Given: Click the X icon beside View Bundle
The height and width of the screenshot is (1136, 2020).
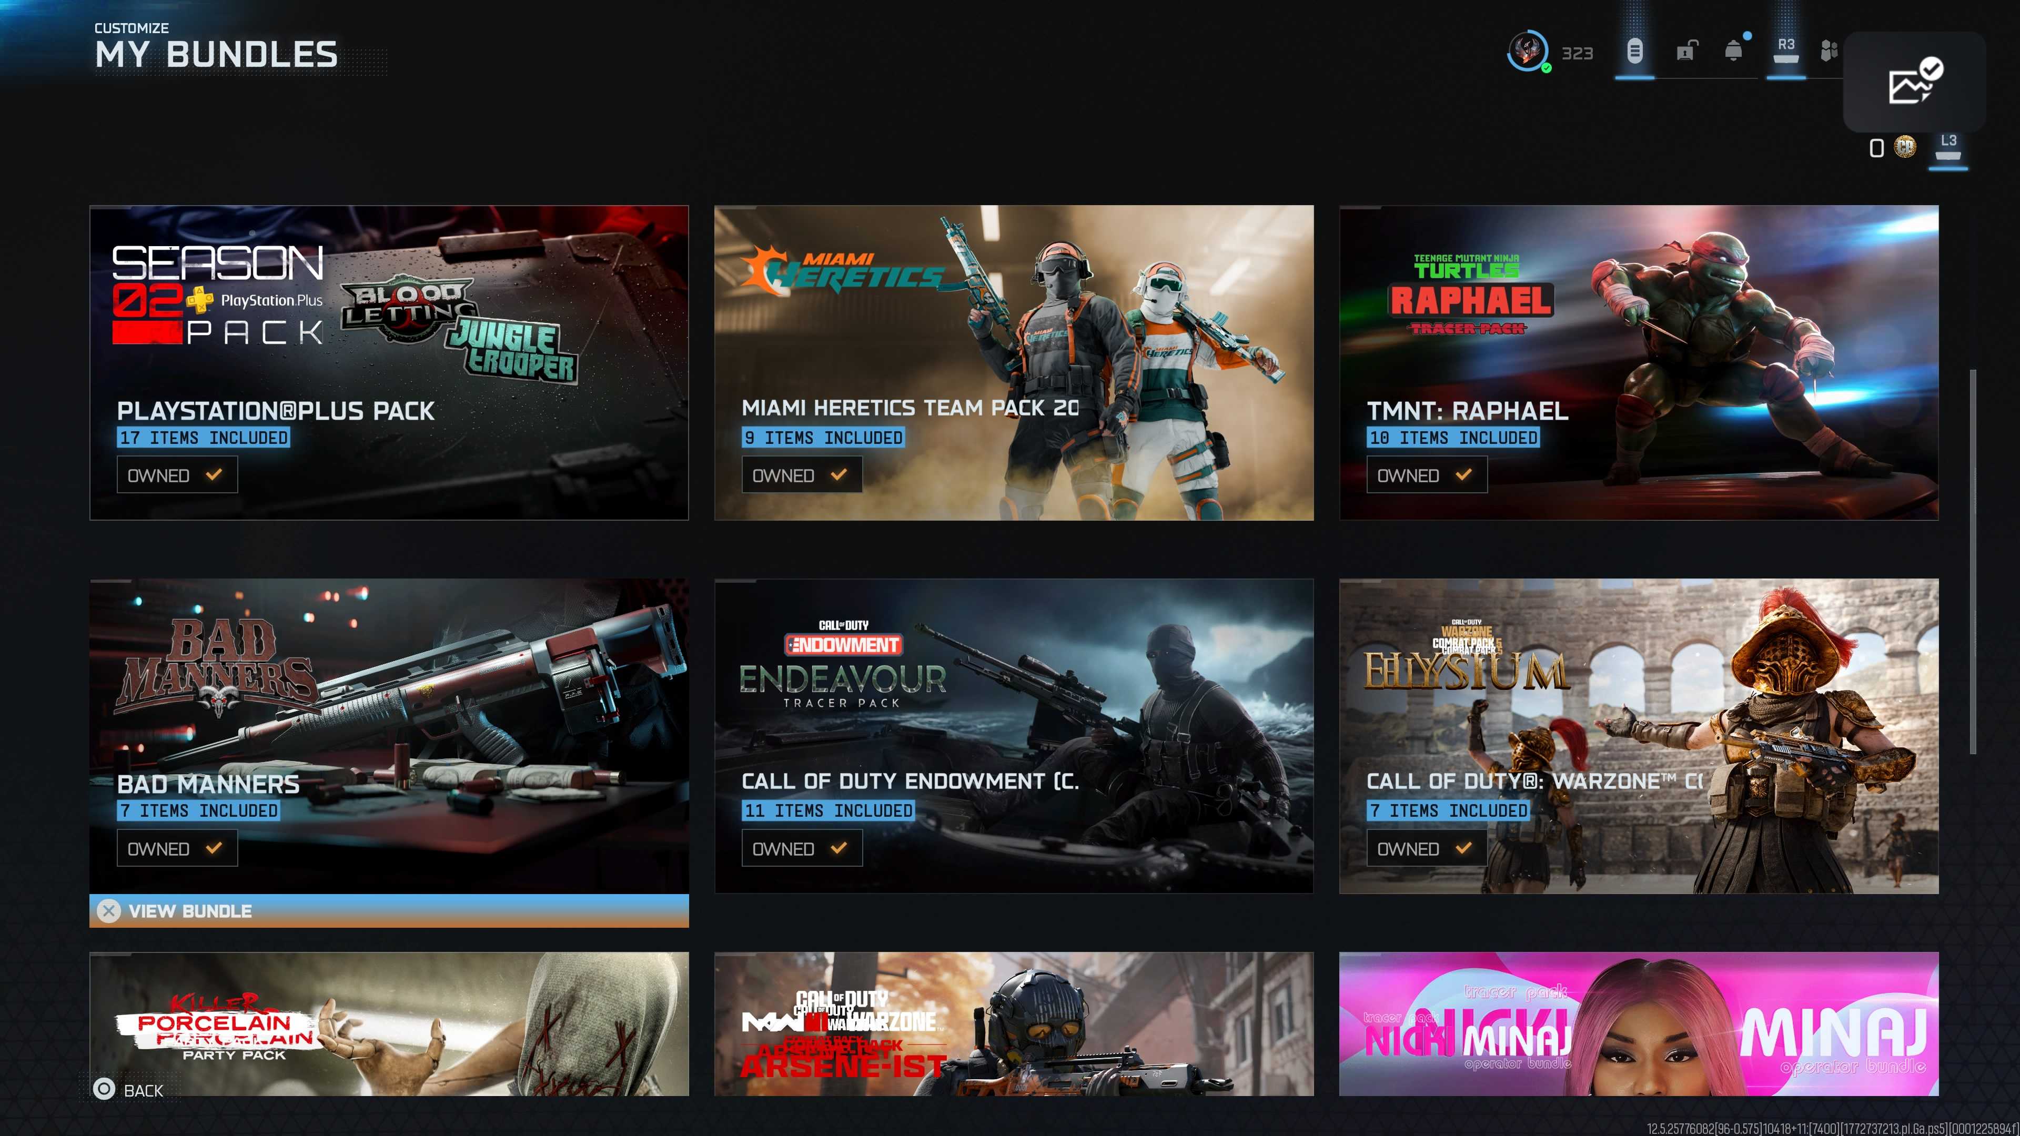Looking at the screenshot, I should (109, 911).
